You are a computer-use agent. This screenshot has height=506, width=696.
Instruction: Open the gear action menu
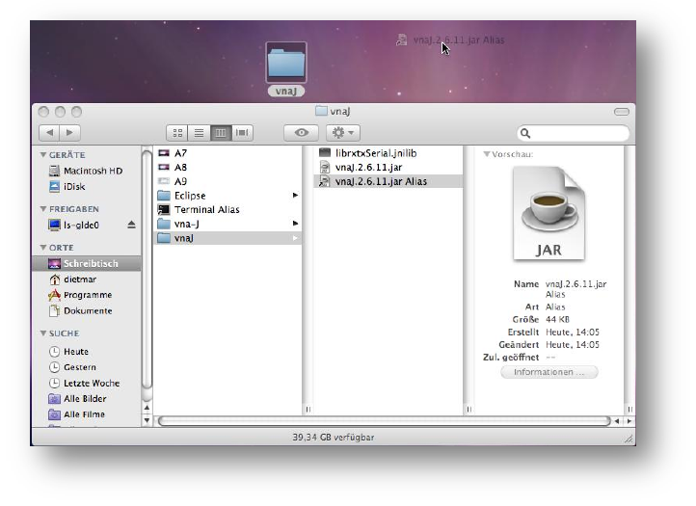pos(342,133)
